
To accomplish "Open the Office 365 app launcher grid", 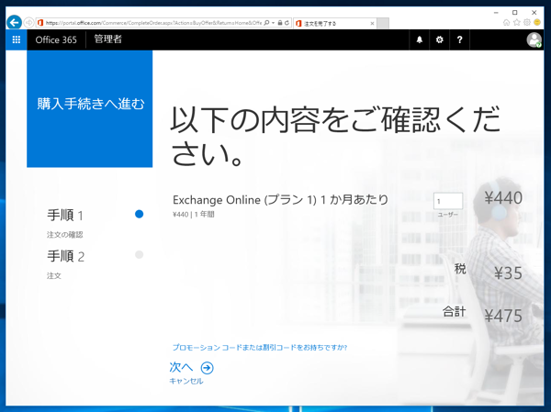I will [x=17, y=39].
